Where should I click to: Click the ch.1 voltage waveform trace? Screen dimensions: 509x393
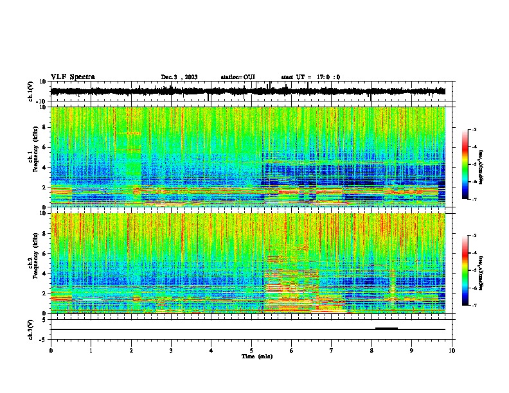point(247,91)
